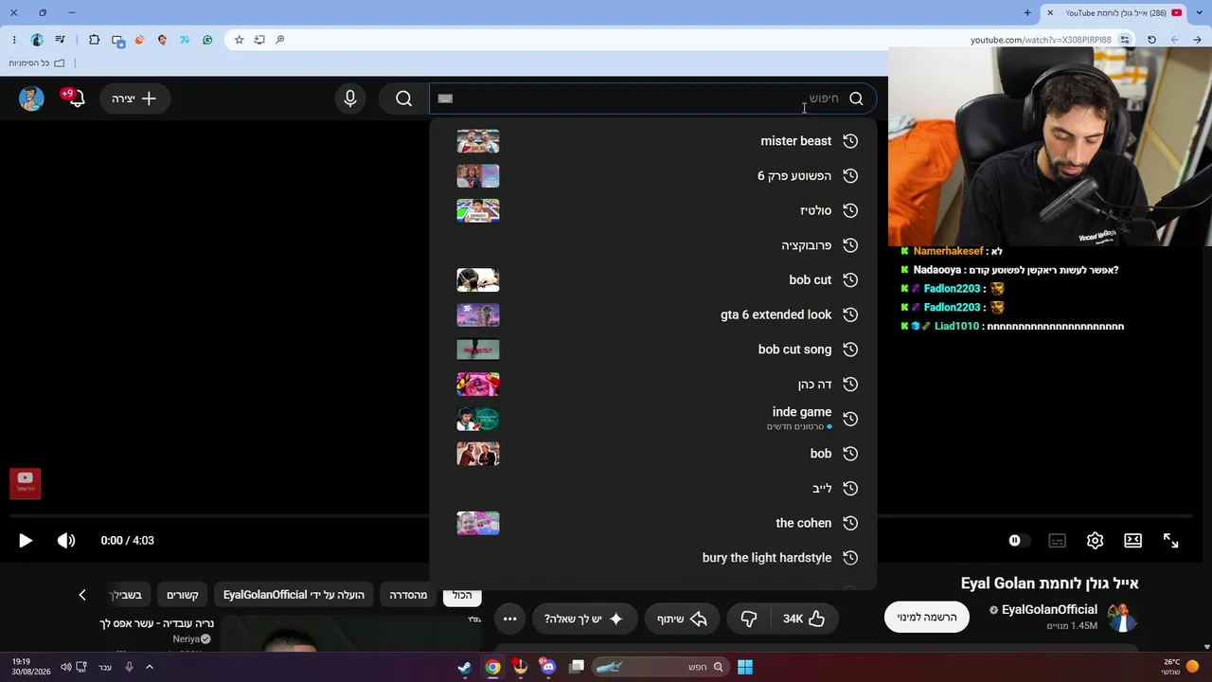This screenshot has width=1212, height=682.
Task: Open the YouTube account avatar menu
Action: [31, 99]
